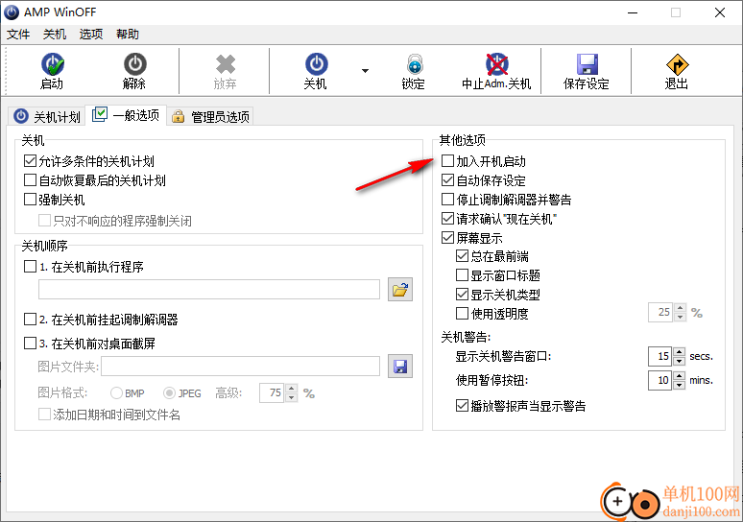This screenshot has width=743, height=522.
Task: Uncheck 总在最前端 checkbox
Action: click(462, 256)
